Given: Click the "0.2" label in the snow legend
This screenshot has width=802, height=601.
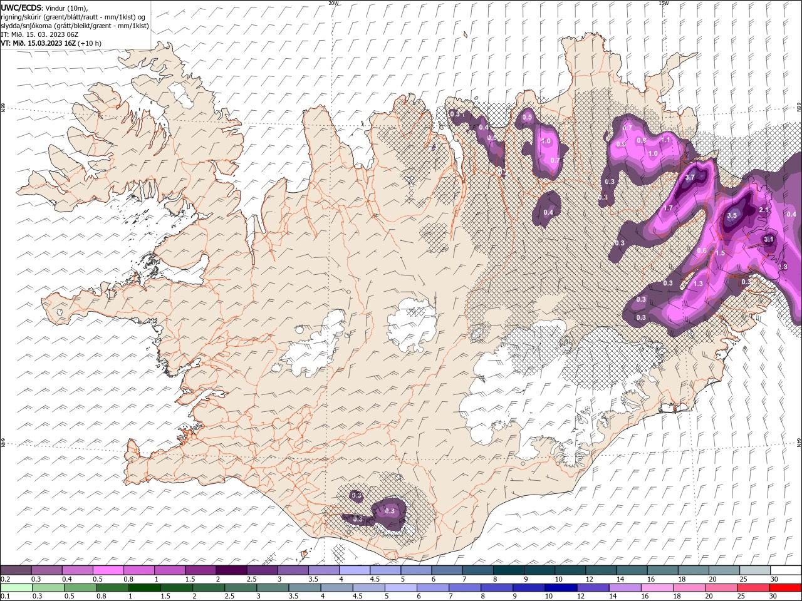Looking at the screenshot, I should pos(6,579).
